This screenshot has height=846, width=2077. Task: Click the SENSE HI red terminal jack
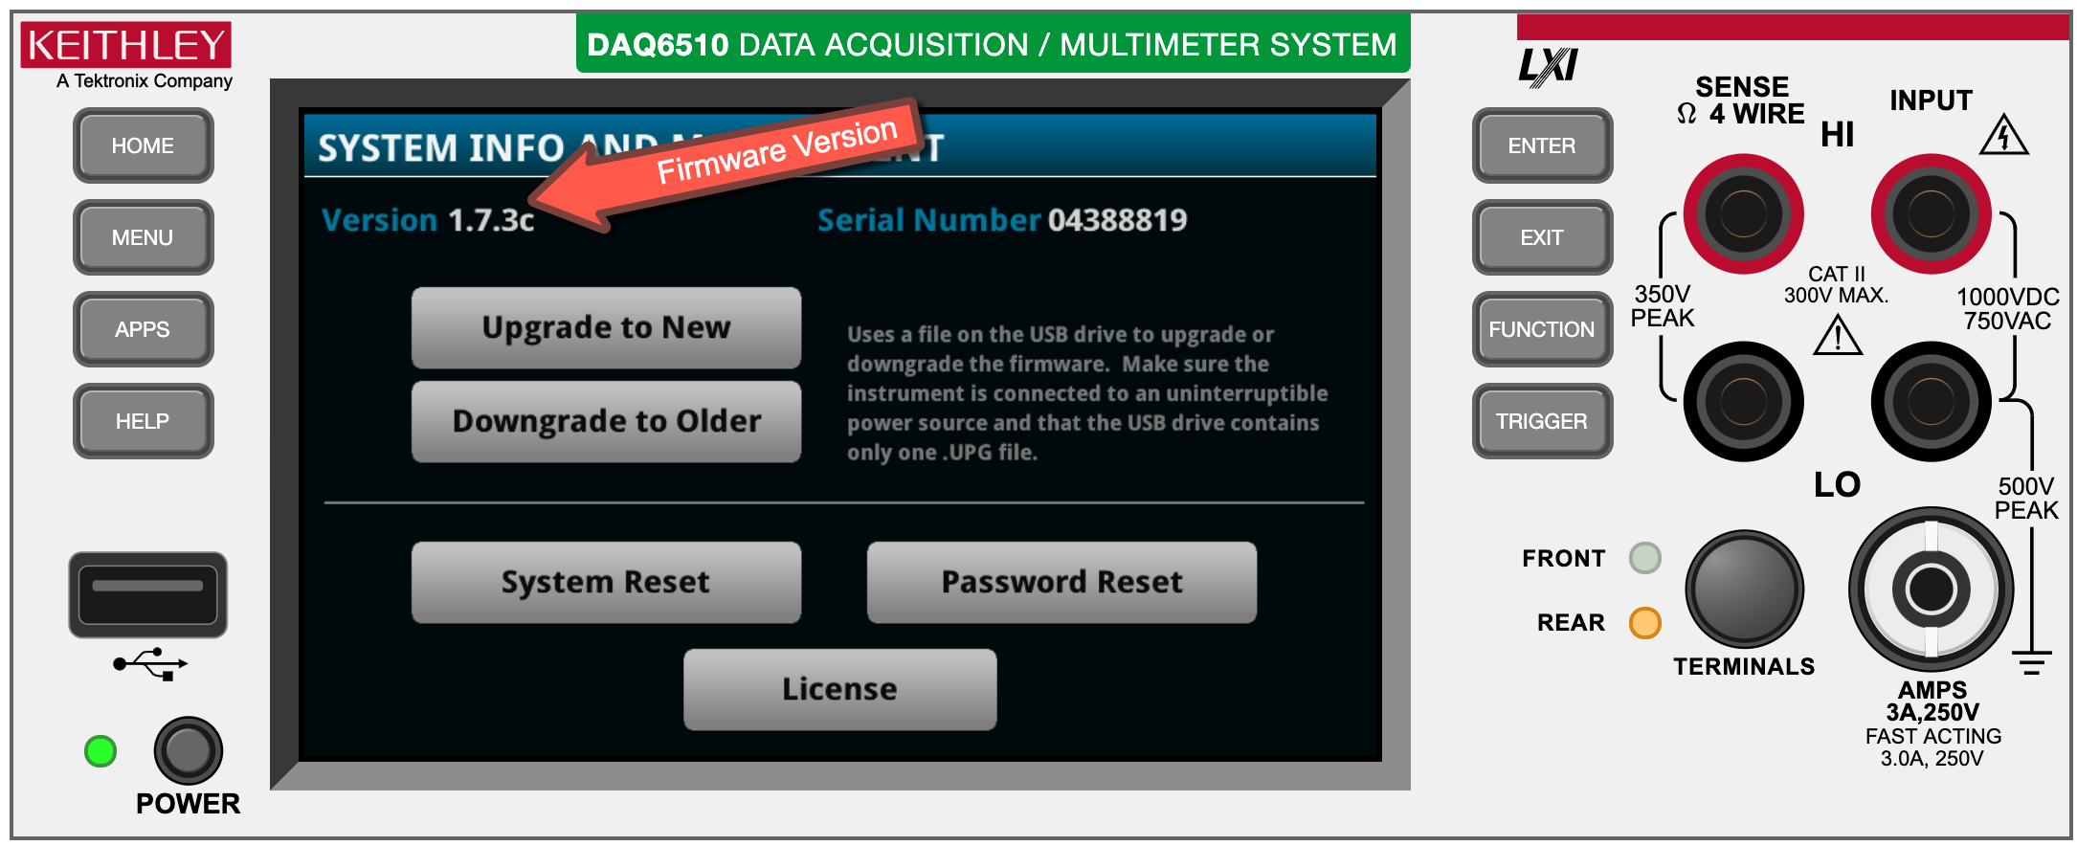coord(1743,213)
